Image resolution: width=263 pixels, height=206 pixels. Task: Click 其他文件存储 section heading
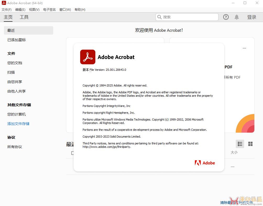[19, 105]
